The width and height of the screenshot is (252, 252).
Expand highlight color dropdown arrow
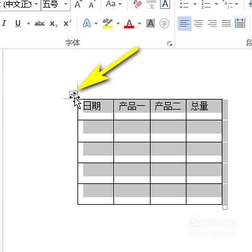[118, 23]
